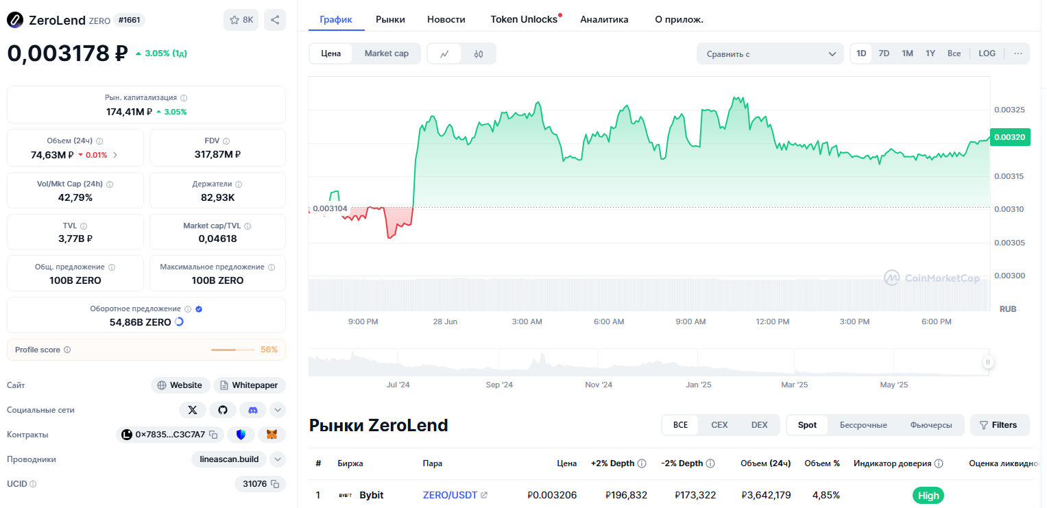Click the Profile score progress bar
Viewport: 1047px width, 508px height.
(x=233, y=350)
